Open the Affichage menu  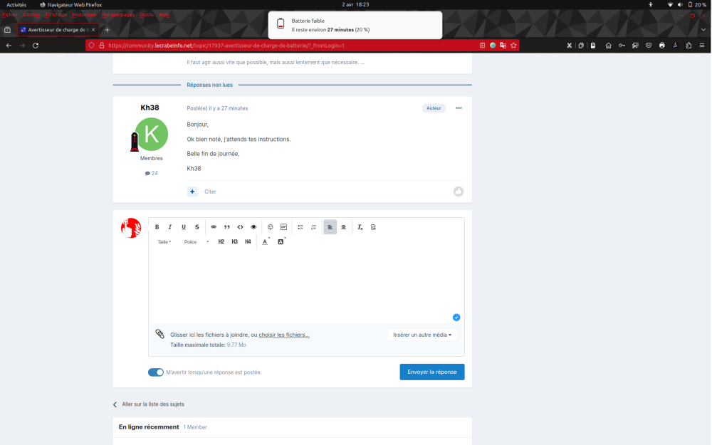pos(56,14)
